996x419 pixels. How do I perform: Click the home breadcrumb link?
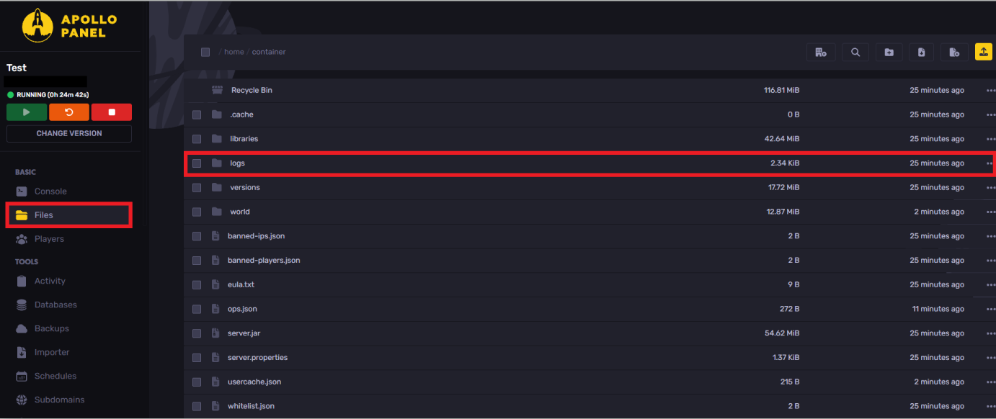pos(234,52)
